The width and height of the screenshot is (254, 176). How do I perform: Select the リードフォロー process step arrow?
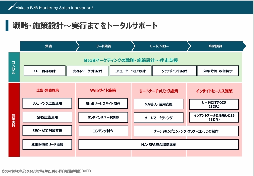[160, 46]
